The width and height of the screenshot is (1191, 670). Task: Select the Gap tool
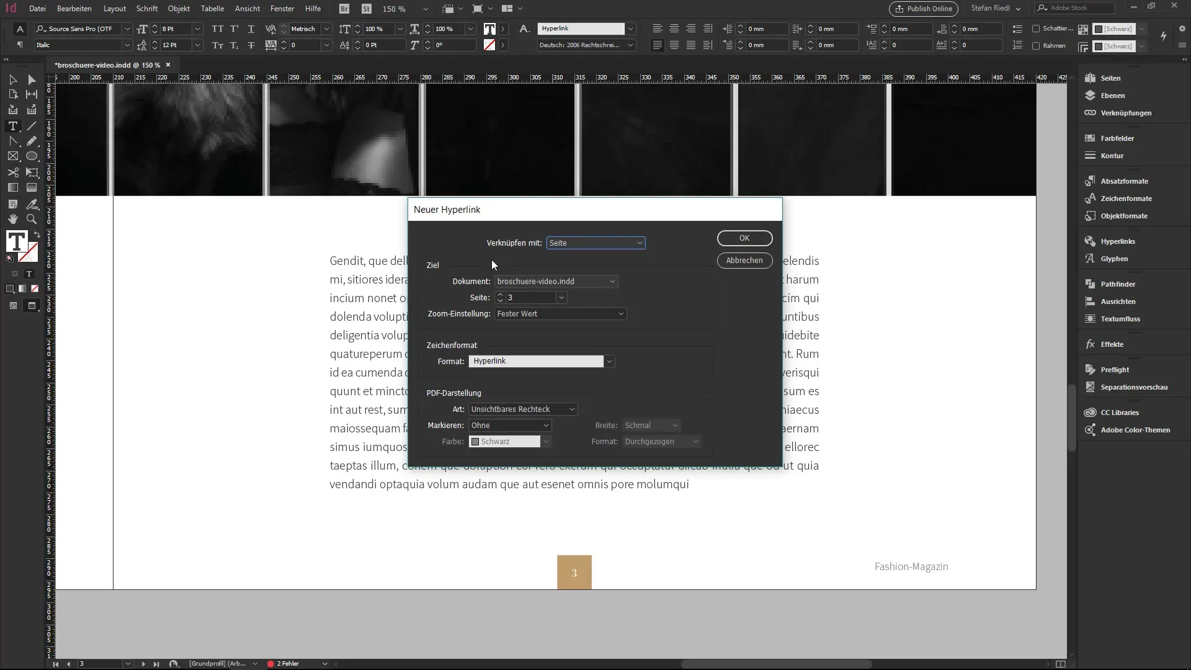(32, 94)
